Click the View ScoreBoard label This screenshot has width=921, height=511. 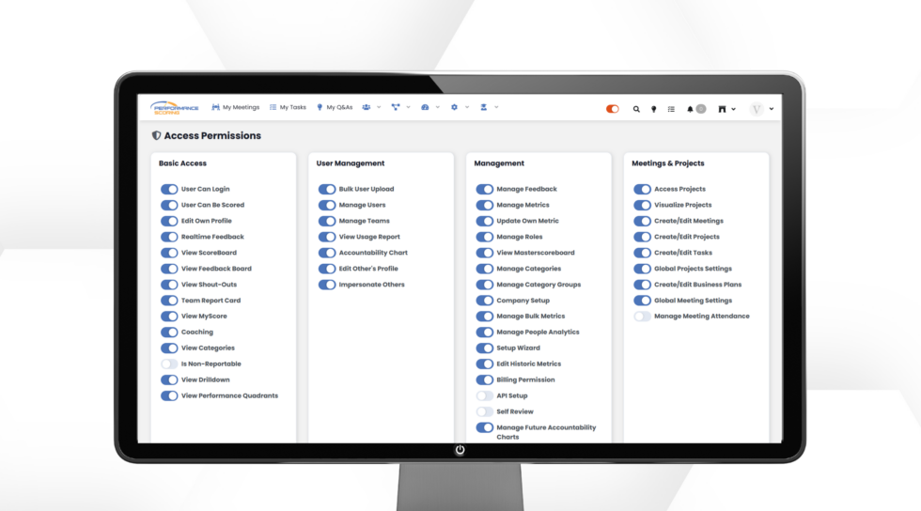209,253
